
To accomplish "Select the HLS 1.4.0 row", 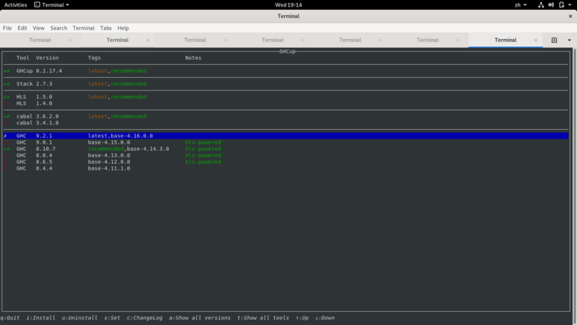I will [286, 103].
